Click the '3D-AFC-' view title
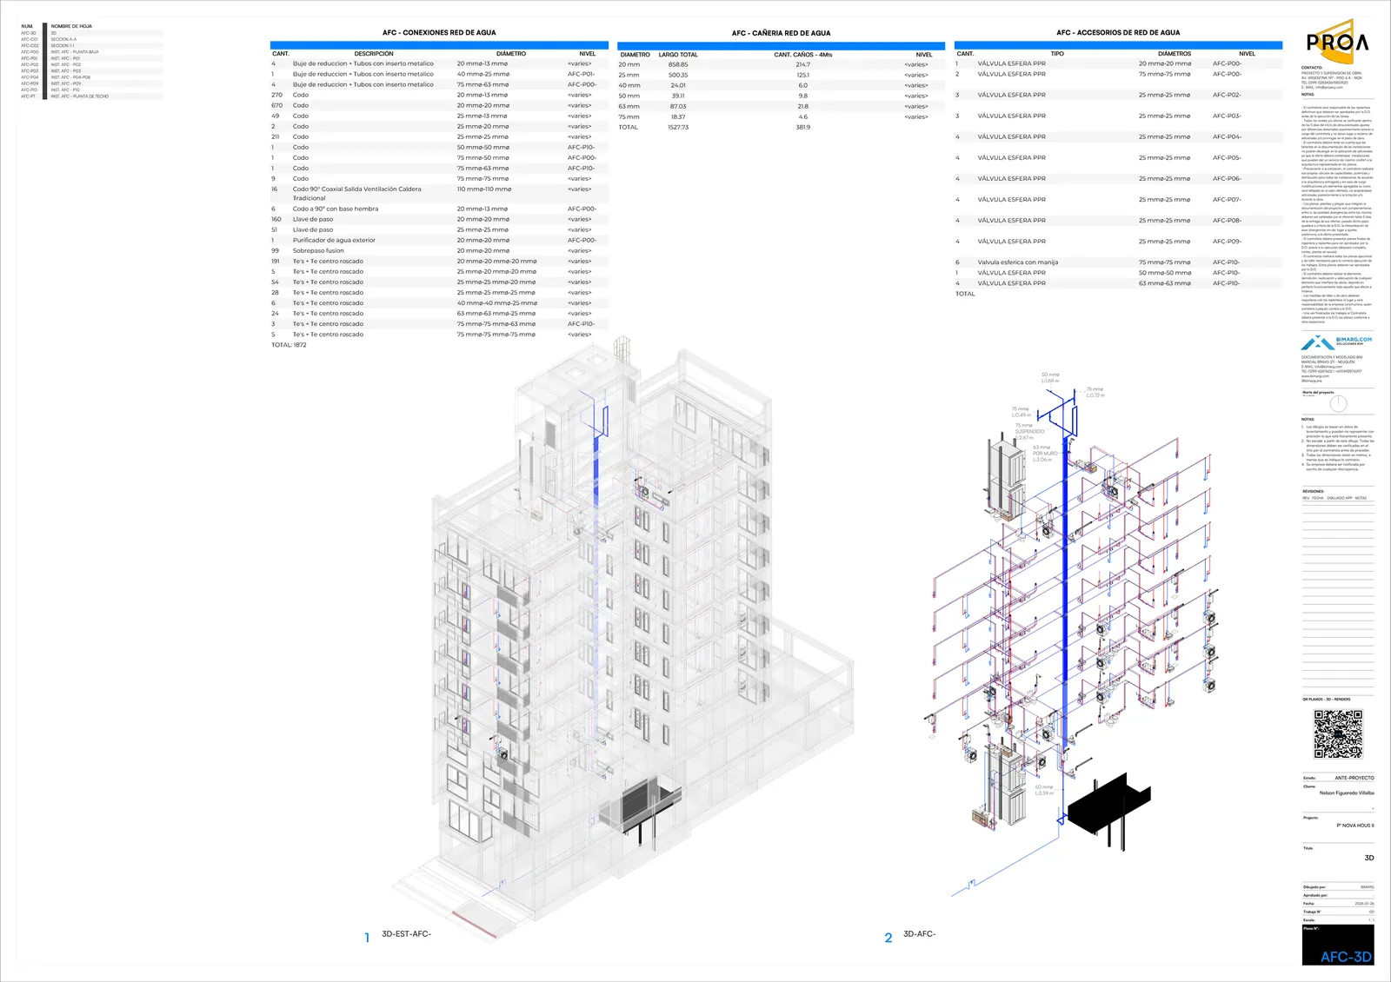Viewport: 1391px width, 982px height. pos(919,934)
